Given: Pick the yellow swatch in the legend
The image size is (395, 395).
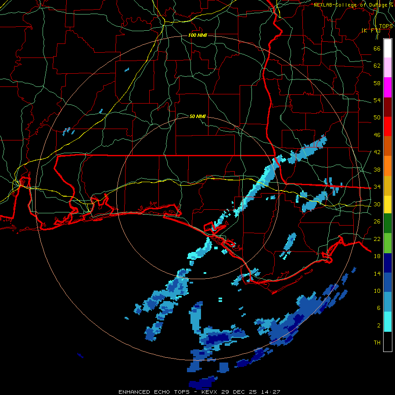Looking at the screenshot, I should tap(388, 204).
